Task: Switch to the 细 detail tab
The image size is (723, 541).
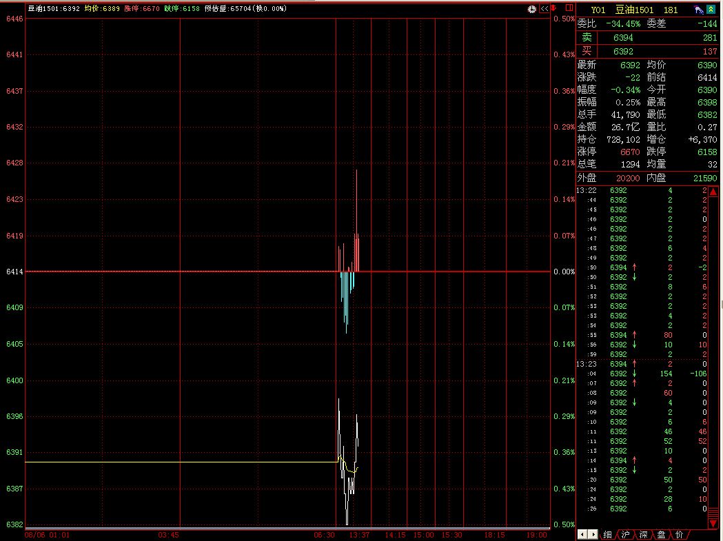Action: (x=607, y=534)
